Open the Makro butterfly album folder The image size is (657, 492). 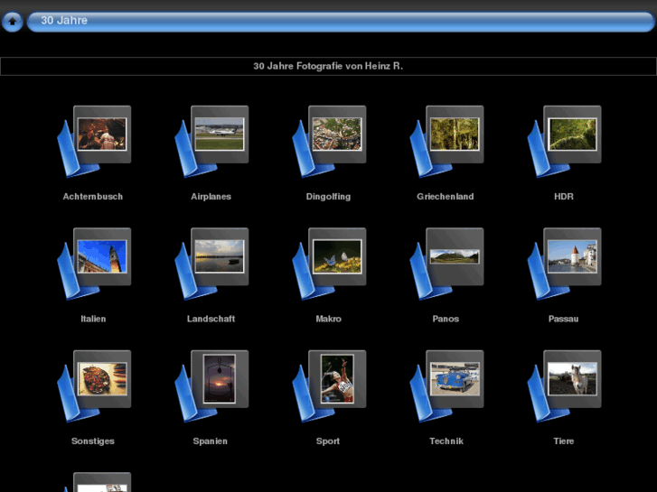(x=329, y=264)
